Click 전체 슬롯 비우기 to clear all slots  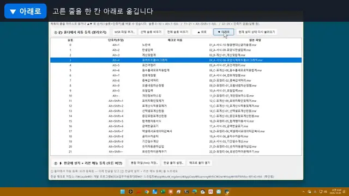178,32
